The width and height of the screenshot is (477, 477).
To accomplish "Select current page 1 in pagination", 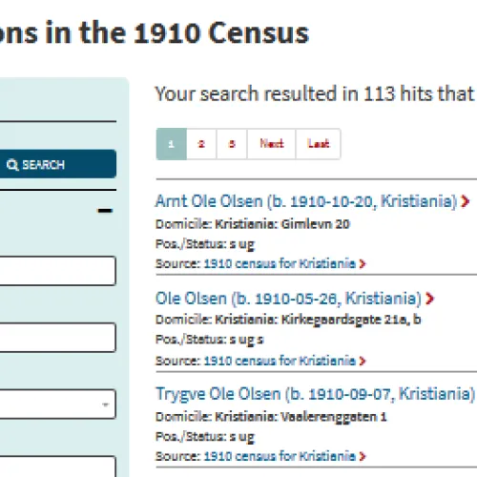I will 172,144.
